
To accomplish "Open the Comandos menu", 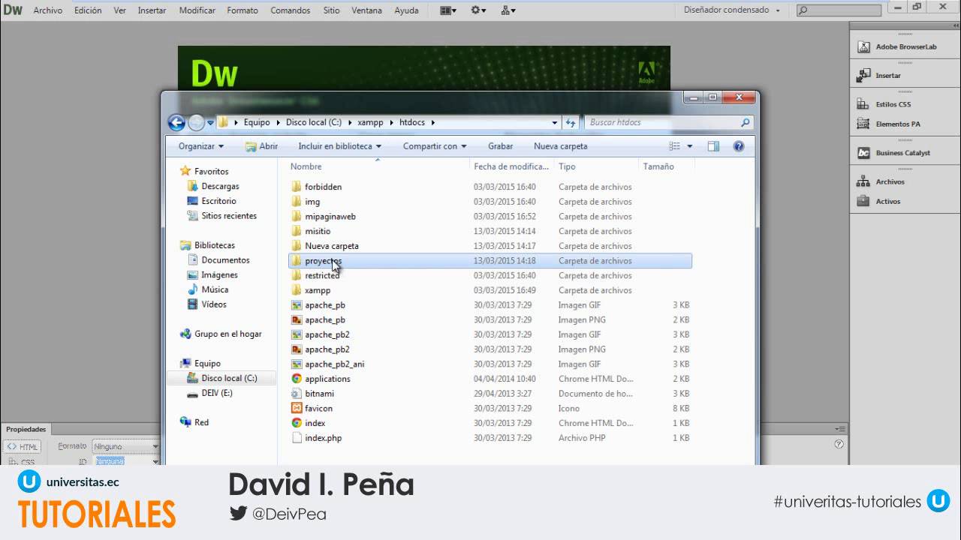I will click(291, 10).
